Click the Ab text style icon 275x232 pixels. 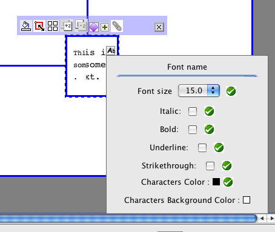[x=111, y=51]
